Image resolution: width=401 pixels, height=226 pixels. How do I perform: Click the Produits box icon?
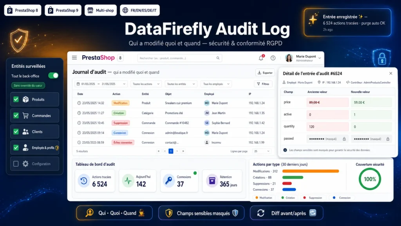pos(25,99)
